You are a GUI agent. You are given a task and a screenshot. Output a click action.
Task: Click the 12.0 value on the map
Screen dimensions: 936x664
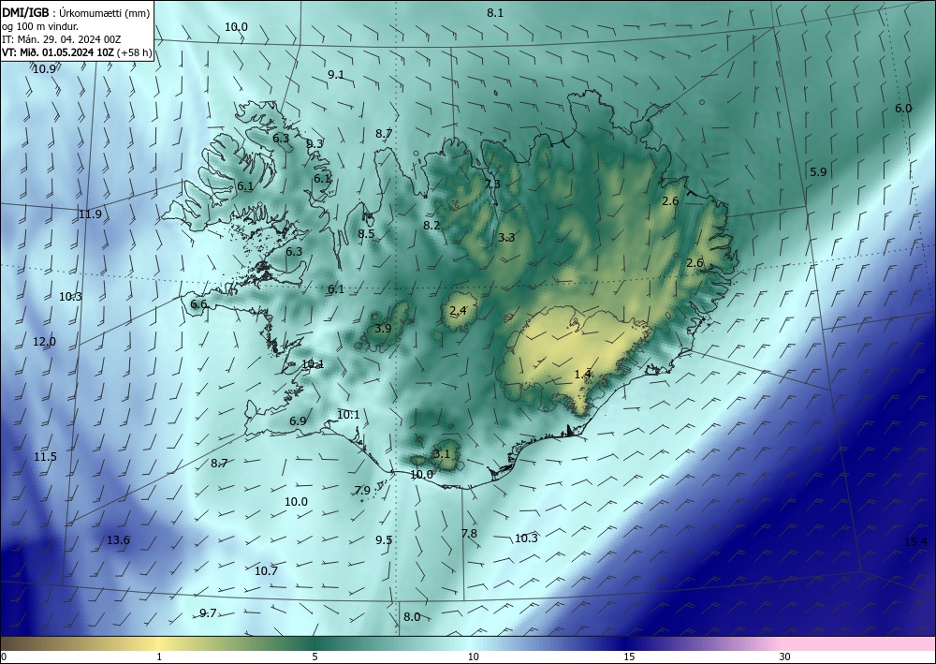pyautogui.click(x=44, y=342)
